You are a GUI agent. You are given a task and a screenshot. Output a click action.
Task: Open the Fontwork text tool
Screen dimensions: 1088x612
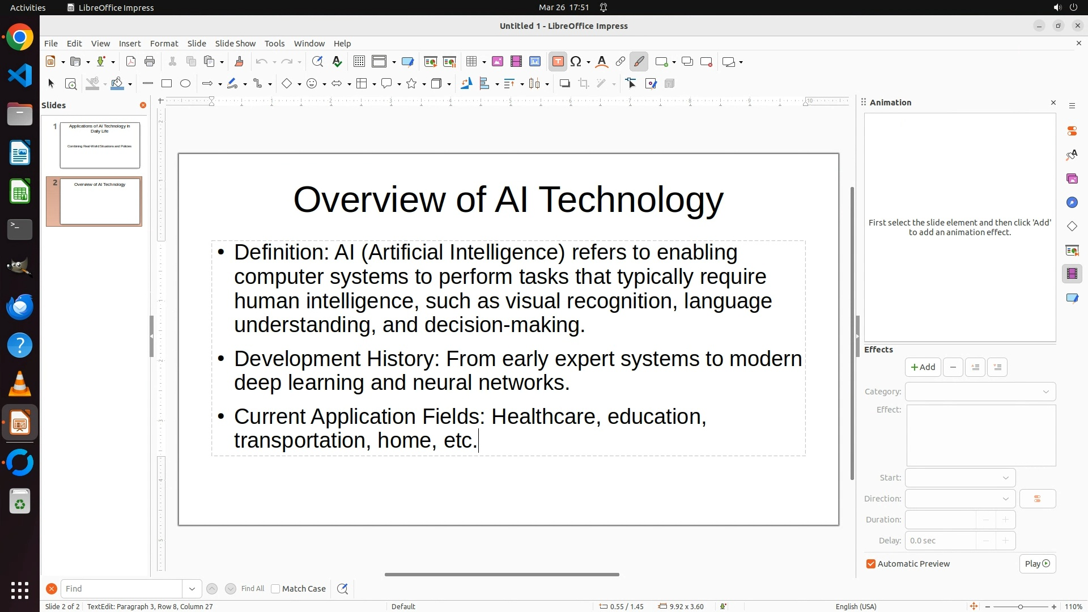602,62
